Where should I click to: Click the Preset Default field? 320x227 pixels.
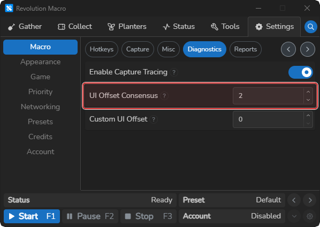point(232,200)
